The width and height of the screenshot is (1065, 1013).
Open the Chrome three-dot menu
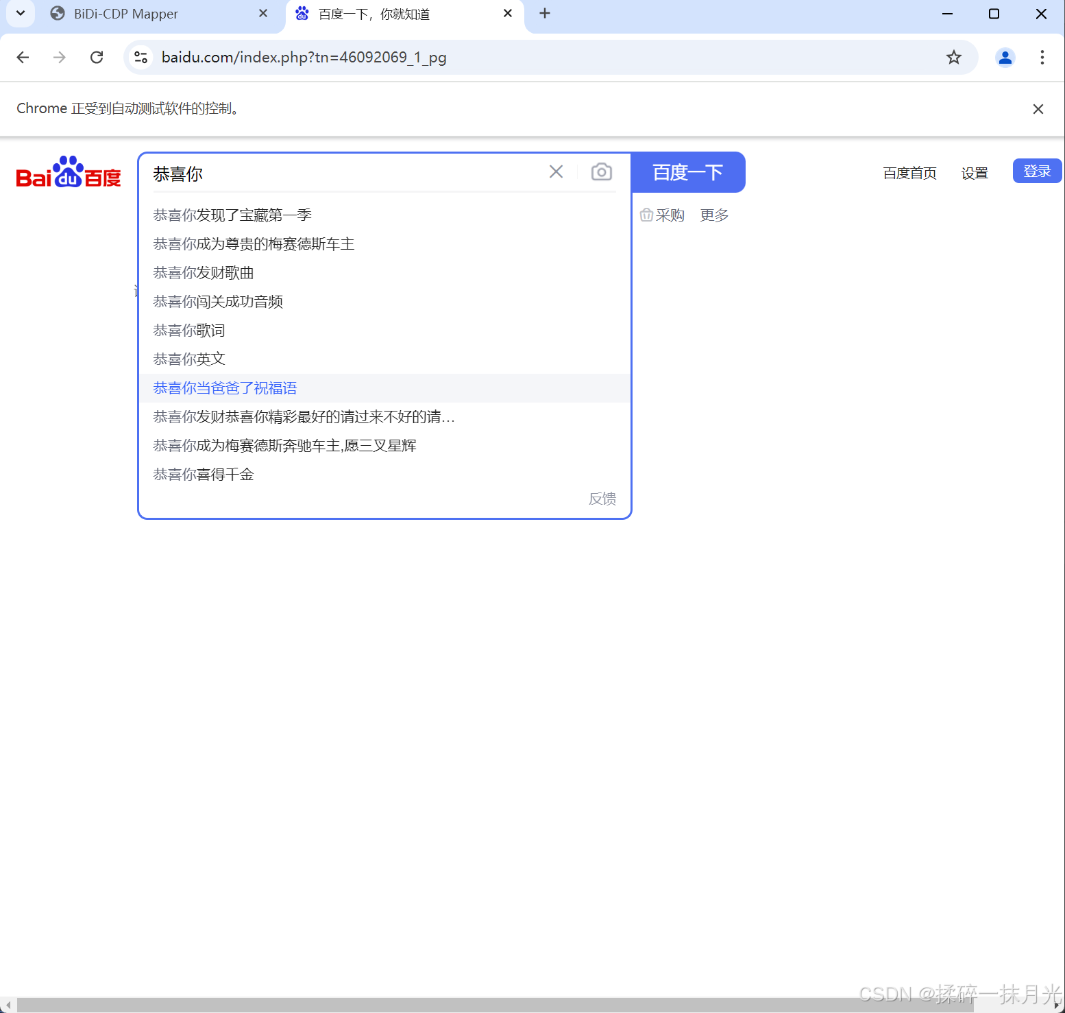pos(1042,57)
